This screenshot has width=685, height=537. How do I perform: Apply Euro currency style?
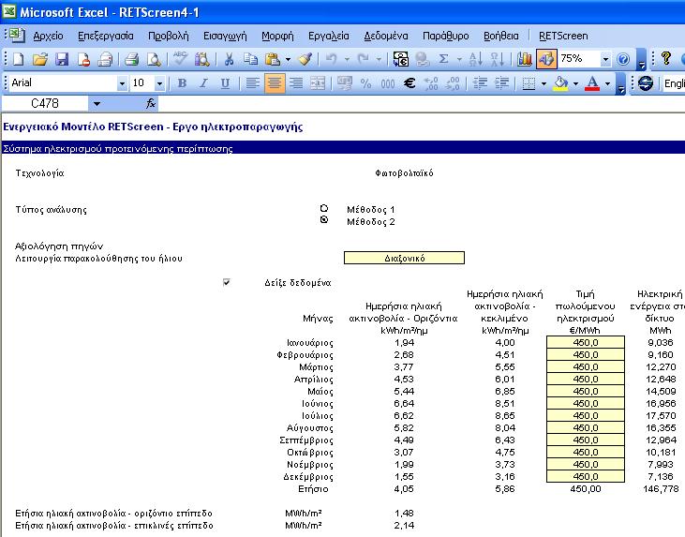coord(410,83)
